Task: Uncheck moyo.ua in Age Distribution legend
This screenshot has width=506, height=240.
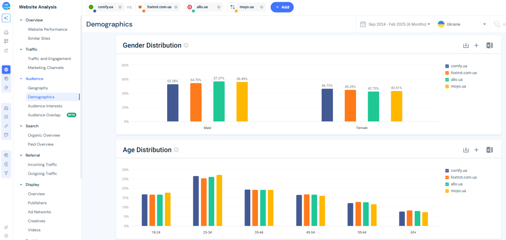Action: (x=447, y=191)
